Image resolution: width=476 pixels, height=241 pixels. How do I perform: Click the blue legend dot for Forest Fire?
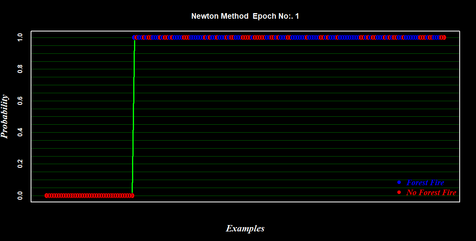click(399, 182)
